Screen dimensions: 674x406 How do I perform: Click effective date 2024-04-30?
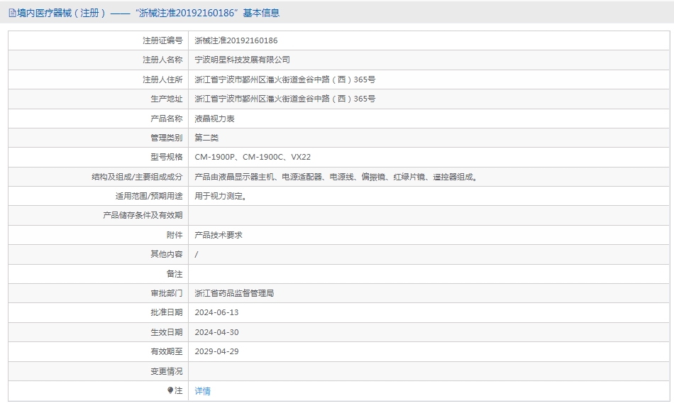pos(216,332)
